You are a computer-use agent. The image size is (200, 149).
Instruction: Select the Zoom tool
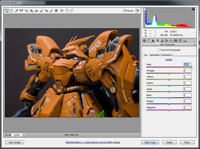coord(6,11)
